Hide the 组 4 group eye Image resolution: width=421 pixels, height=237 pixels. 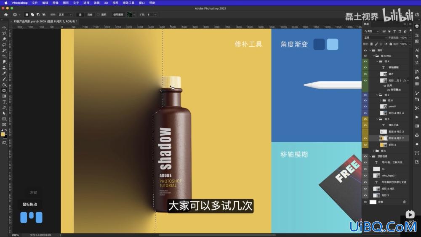(365, 61)
